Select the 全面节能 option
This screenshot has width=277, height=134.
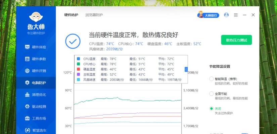[x=212, y=93]
